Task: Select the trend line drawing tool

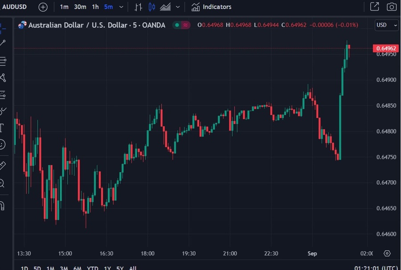Action: point(3,43)
